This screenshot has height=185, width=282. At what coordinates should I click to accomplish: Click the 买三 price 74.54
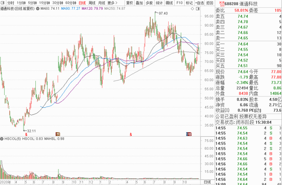coord(243,55)
